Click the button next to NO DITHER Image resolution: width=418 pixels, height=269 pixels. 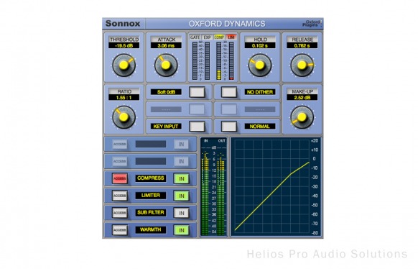click(x=229, y=92)
